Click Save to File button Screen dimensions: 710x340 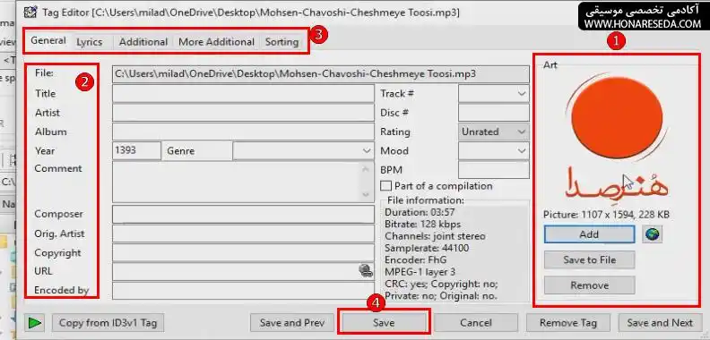click(x=589, y=260)
